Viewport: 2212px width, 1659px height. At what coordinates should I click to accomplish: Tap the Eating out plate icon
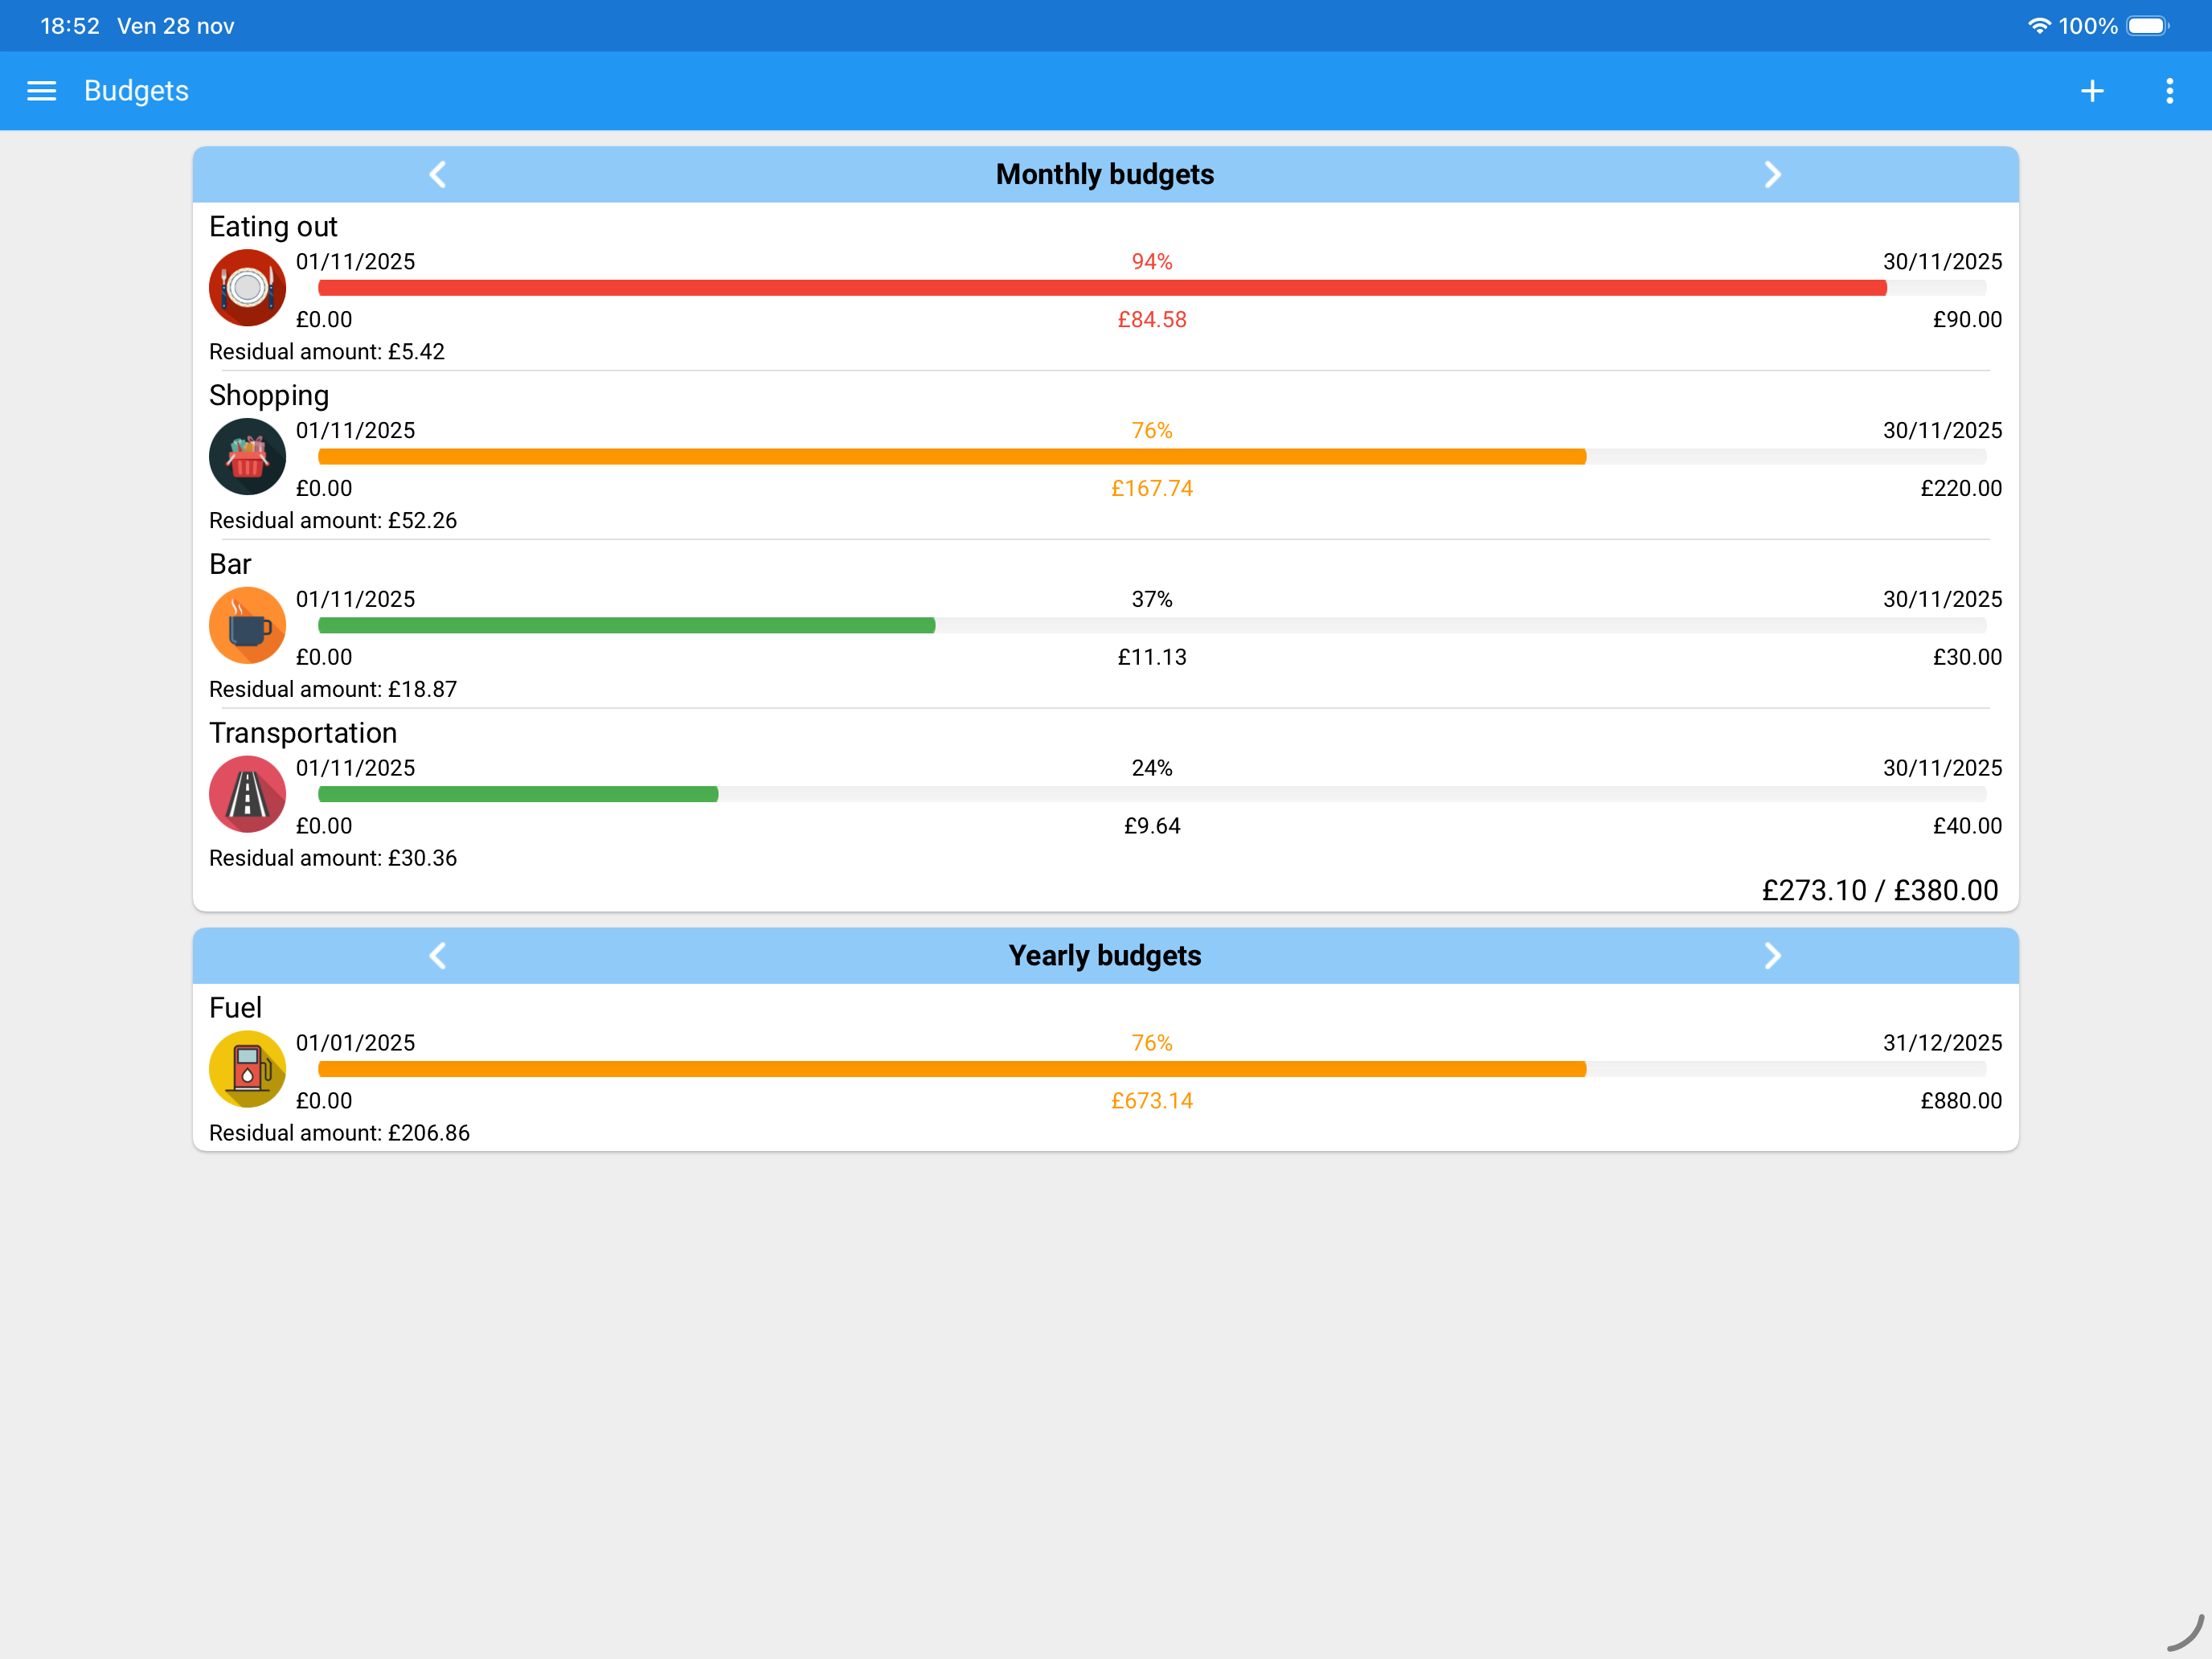pos(247,288)
